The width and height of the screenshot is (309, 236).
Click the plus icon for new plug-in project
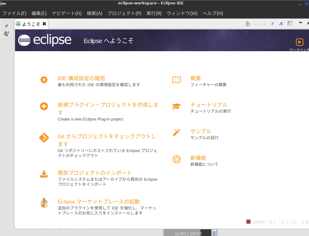point(44,106)
